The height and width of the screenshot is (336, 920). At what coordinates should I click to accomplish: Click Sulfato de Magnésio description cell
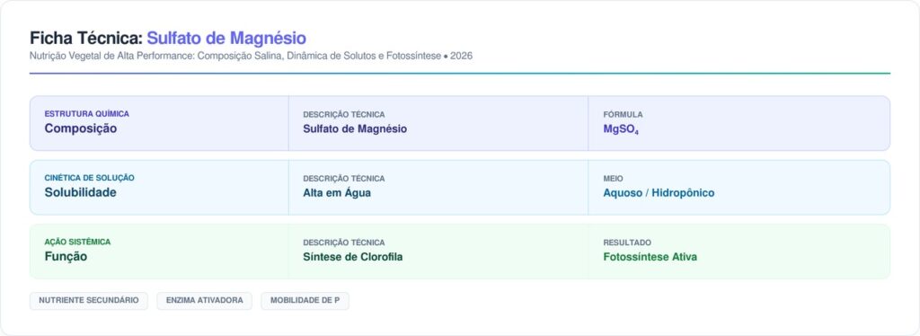[355, 129]
